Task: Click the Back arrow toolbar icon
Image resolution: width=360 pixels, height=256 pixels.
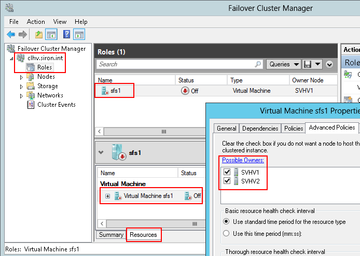Action: 11,35
